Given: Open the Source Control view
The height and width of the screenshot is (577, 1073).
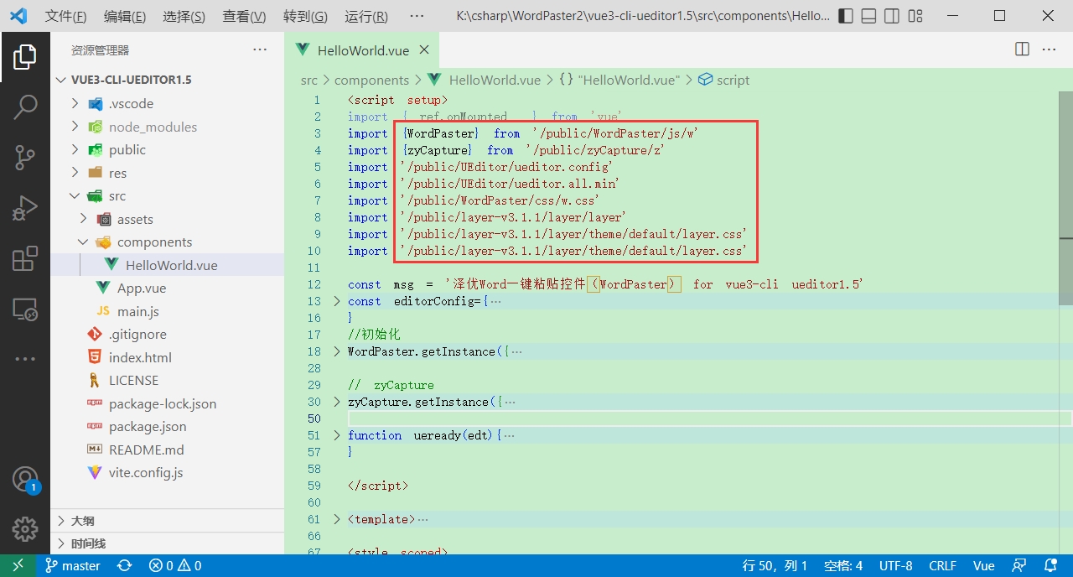Looking at the screenshot, I should click(x=25, y=157).
